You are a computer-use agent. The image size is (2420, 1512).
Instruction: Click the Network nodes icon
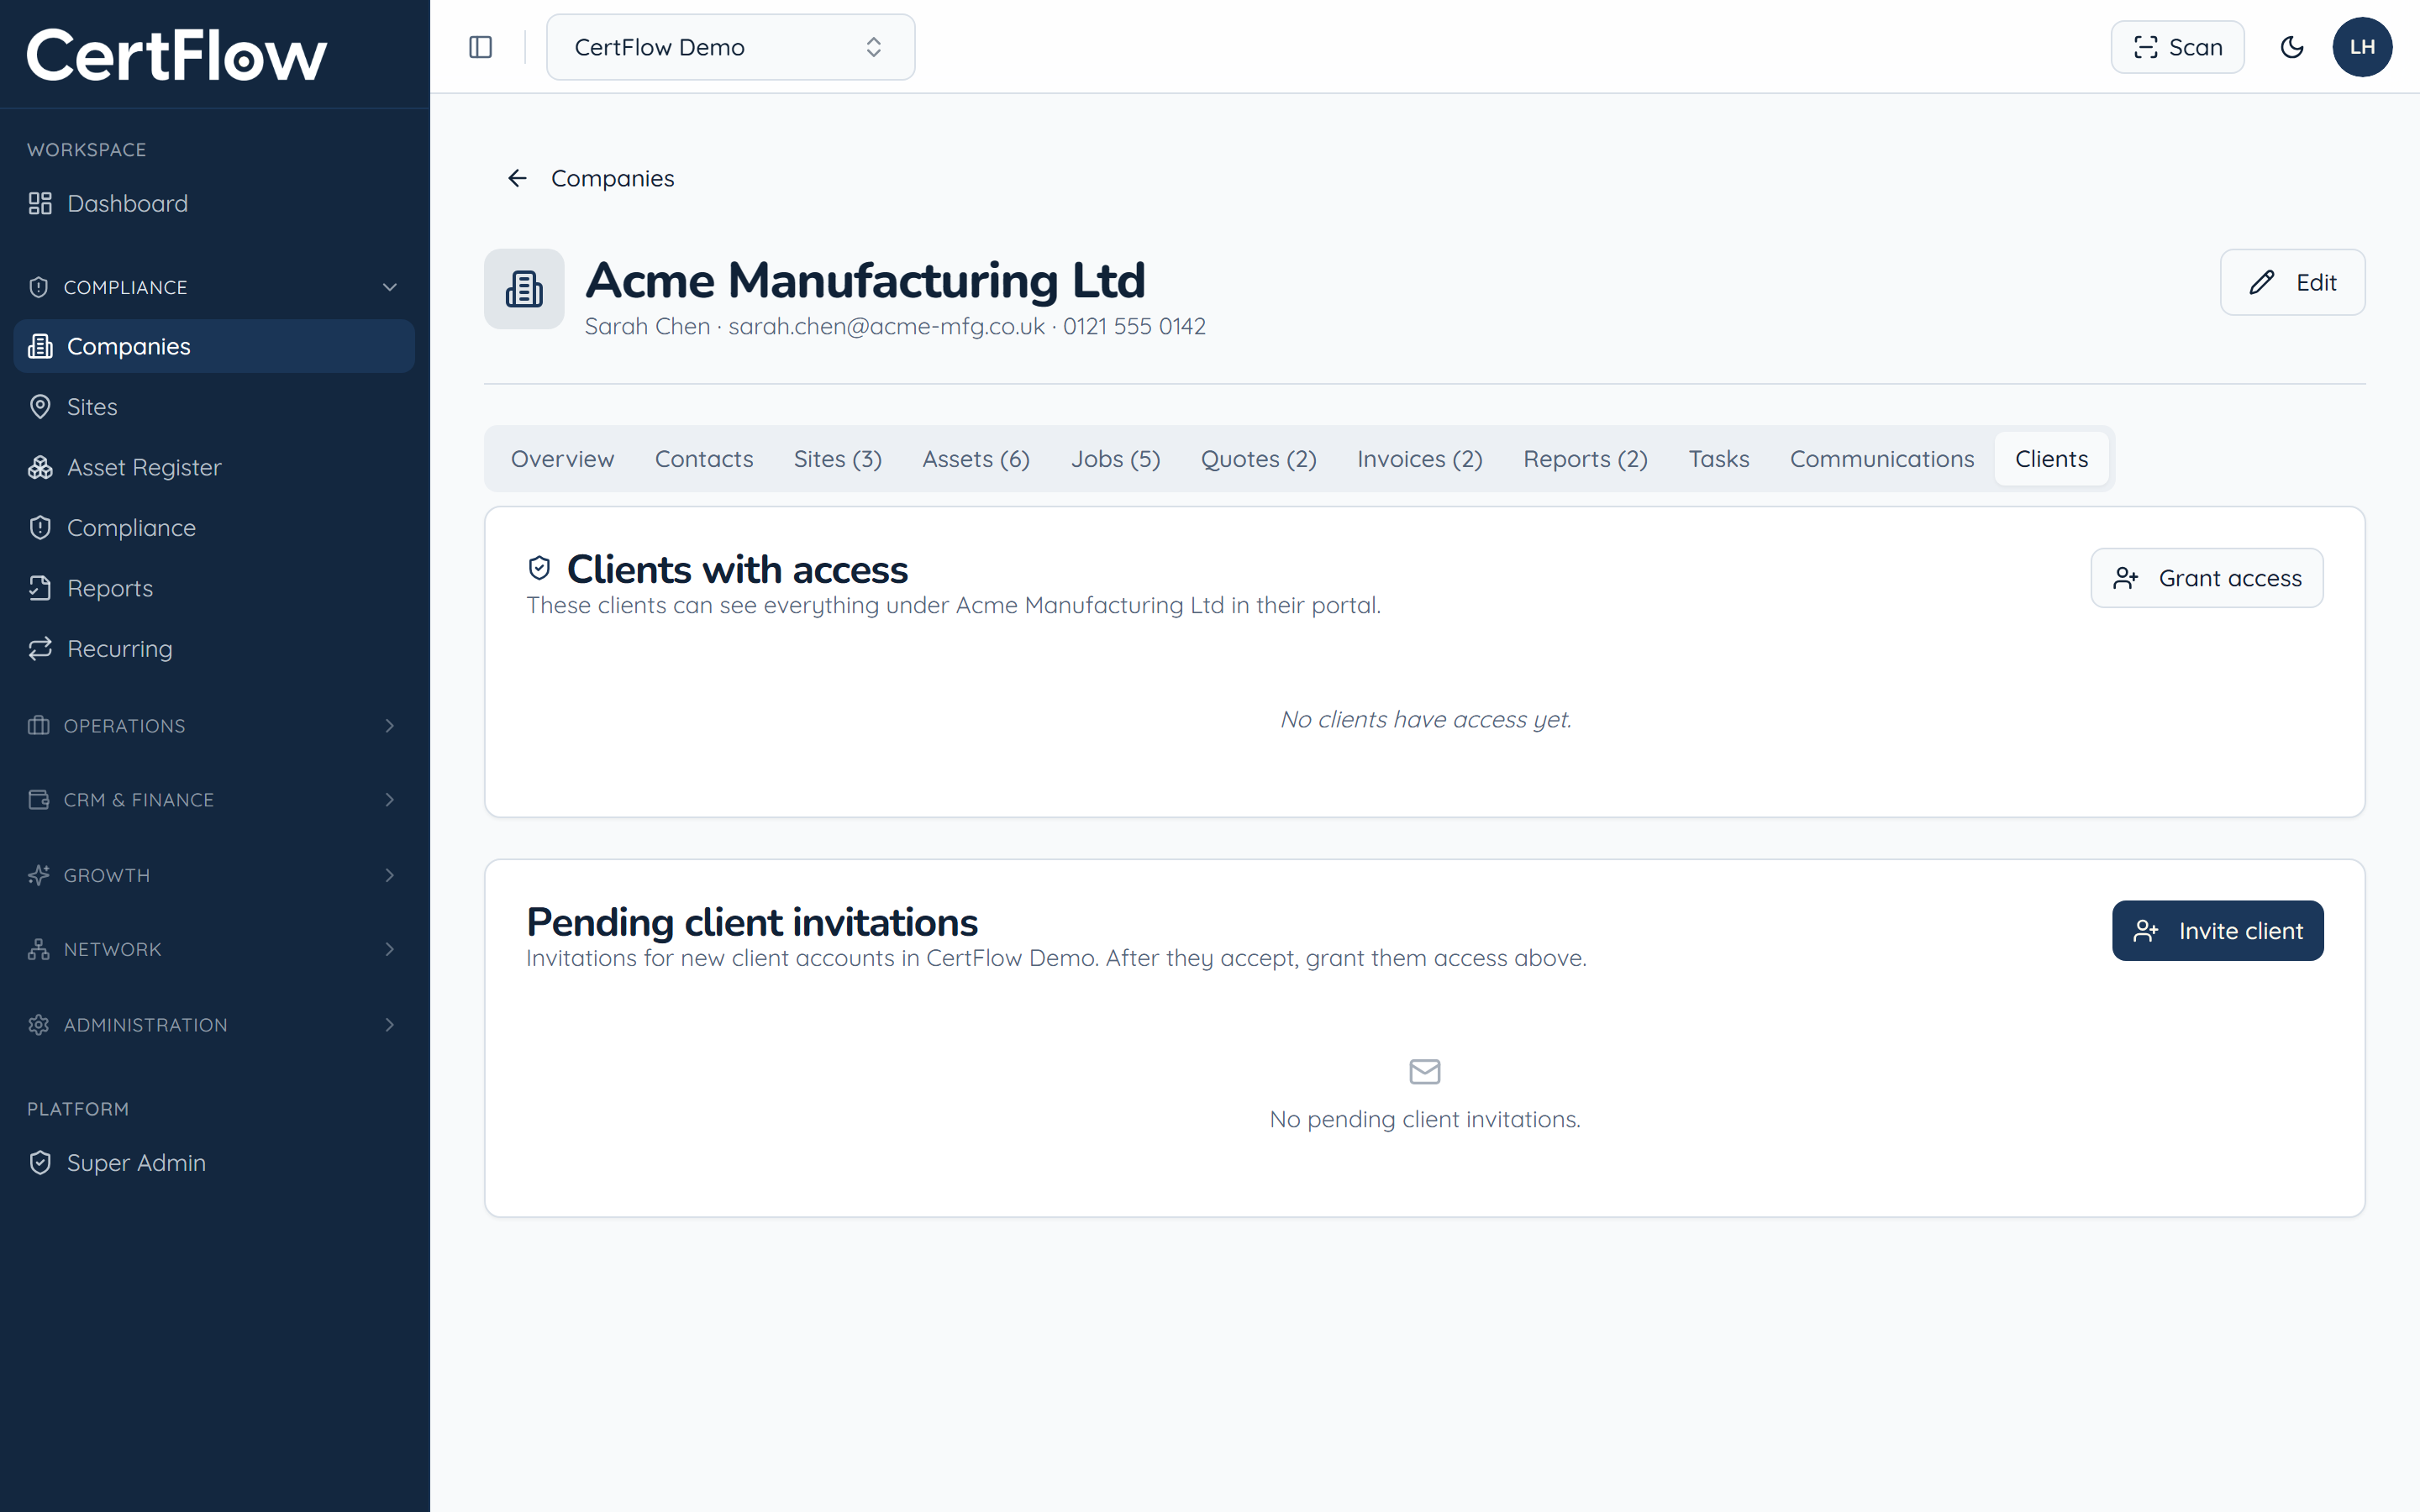[x=39, y=949]
